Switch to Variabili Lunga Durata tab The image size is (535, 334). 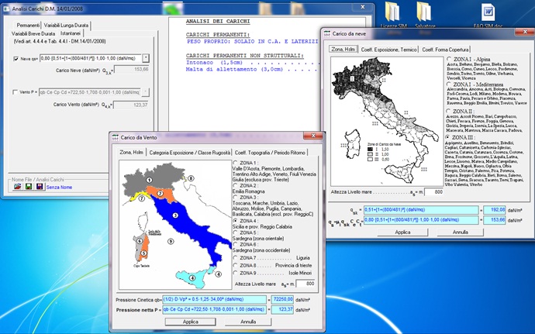[x=66, y=26]
